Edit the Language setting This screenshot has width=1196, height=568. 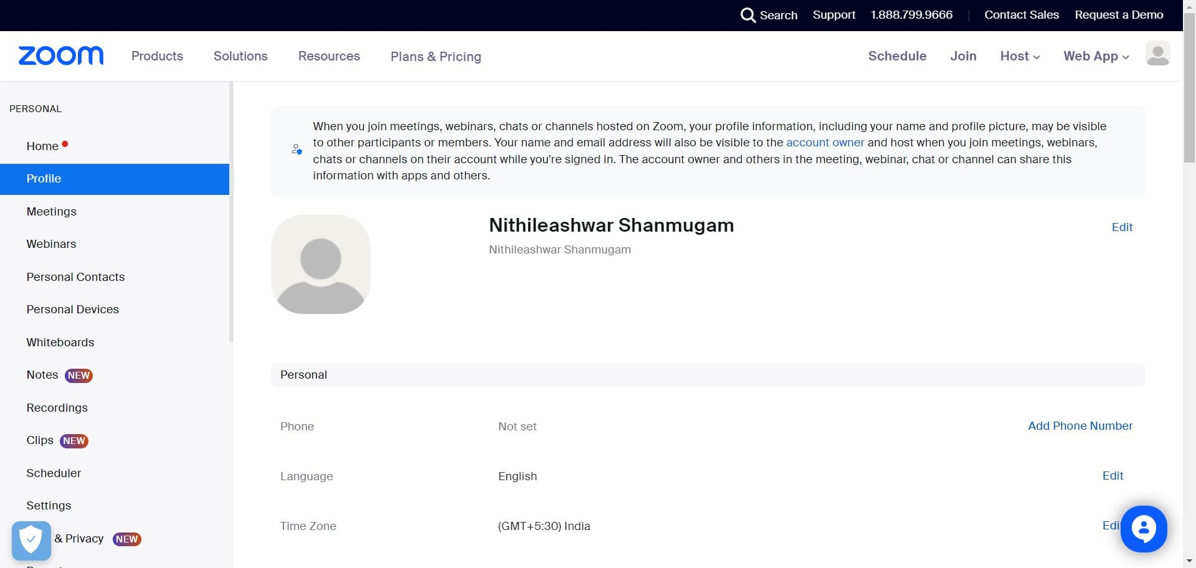coord(1113,476)
